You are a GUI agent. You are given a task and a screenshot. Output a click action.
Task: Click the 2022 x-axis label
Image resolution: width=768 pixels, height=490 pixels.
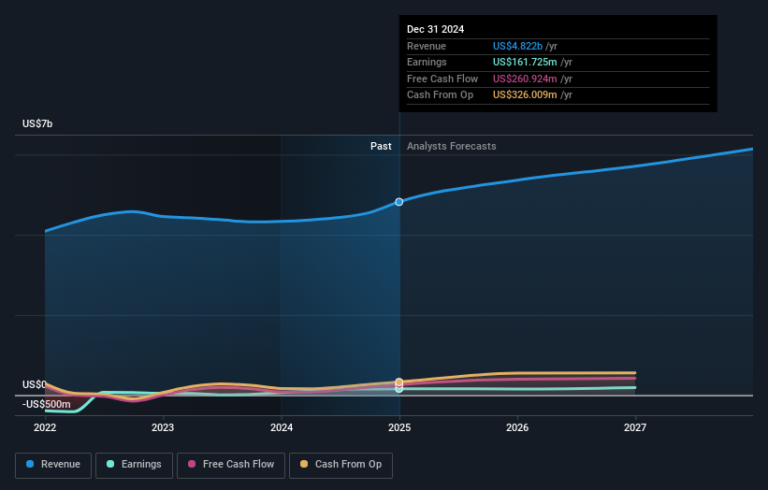pos(45,428)
